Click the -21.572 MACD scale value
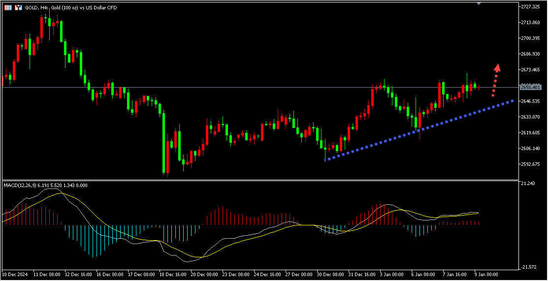 pos(529,267)
